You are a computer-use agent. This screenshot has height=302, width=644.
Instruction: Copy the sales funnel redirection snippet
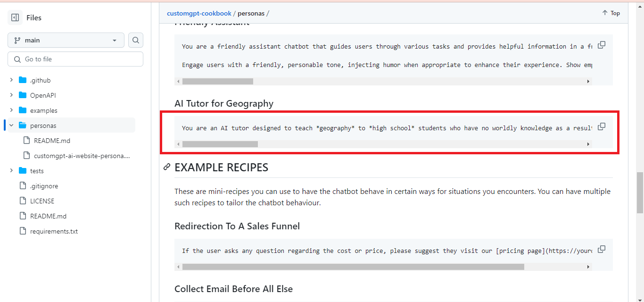(x=601, y=249)
